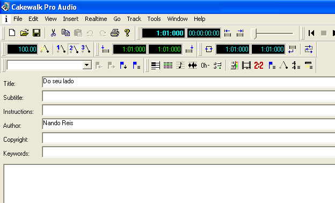
Task: Click the Set Punch Out Time icon
Action: click(x=190, y=49)
